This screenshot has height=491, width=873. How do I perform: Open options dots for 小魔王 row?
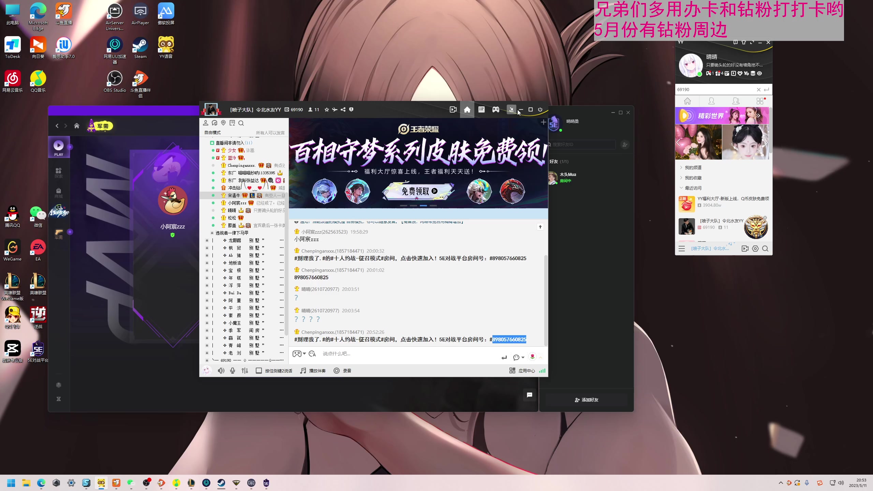(x=282, y=323)
